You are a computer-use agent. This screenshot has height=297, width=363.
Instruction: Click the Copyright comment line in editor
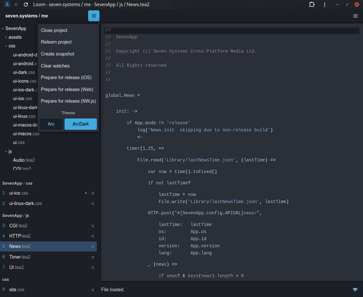pyautogui.click(x=181, y=51)
